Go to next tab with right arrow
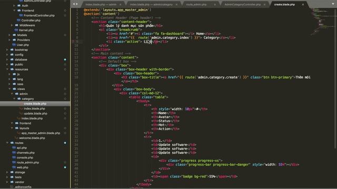Image resolution: width=337 pixels, height=189 pixels. [x=77, y=4]
